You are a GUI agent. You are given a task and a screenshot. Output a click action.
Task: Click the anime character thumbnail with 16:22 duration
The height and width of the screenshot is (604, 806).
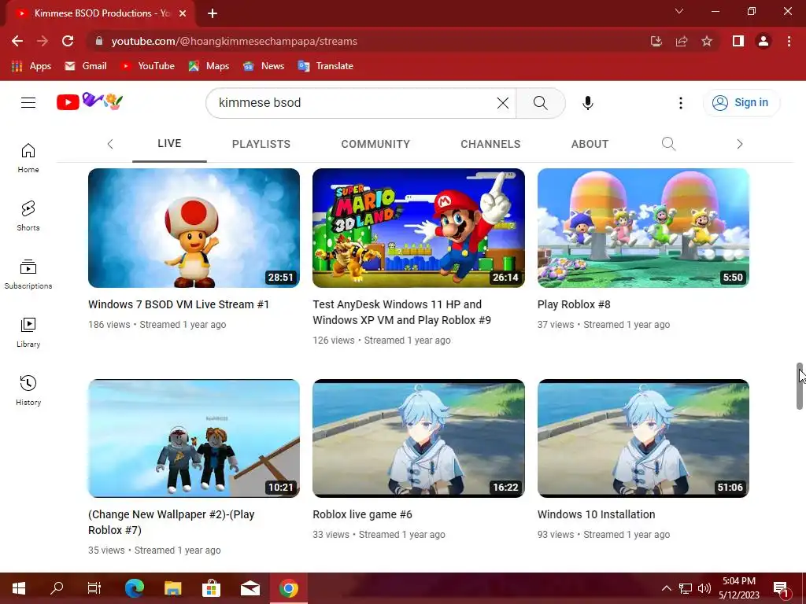pos(419,438)
